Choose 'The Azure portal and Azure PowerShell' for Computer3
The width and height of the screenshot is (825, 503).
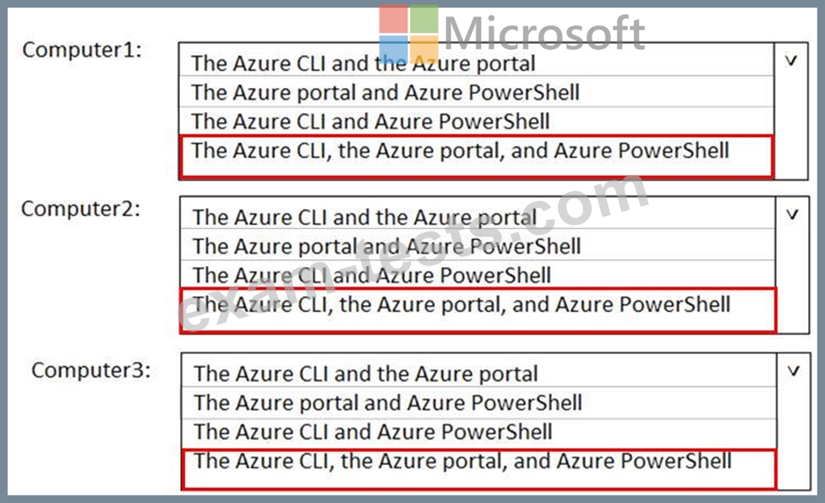click(x=387, y=402)
